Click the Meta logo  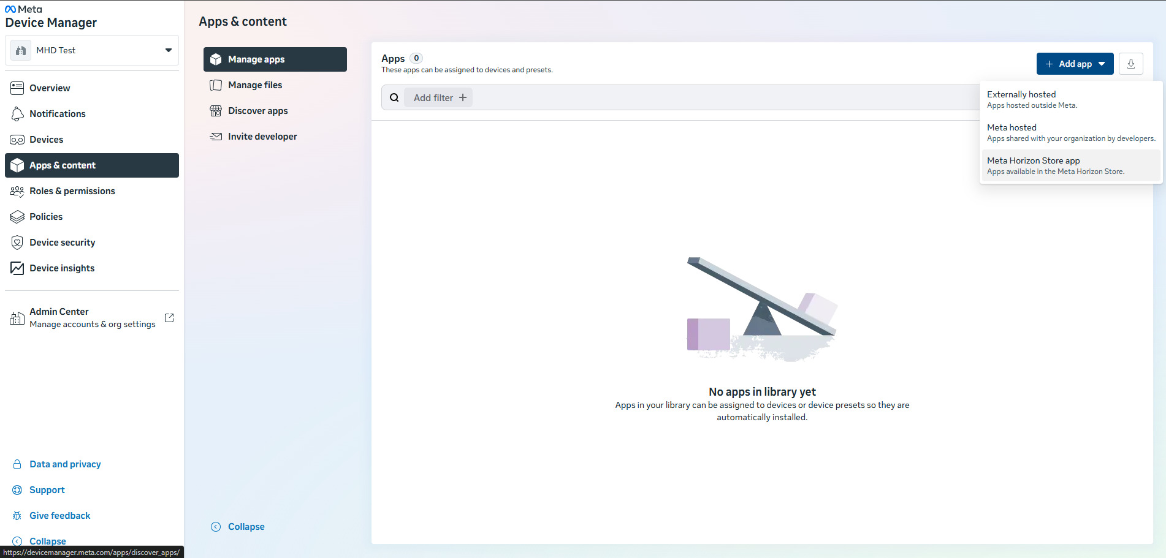23,9
